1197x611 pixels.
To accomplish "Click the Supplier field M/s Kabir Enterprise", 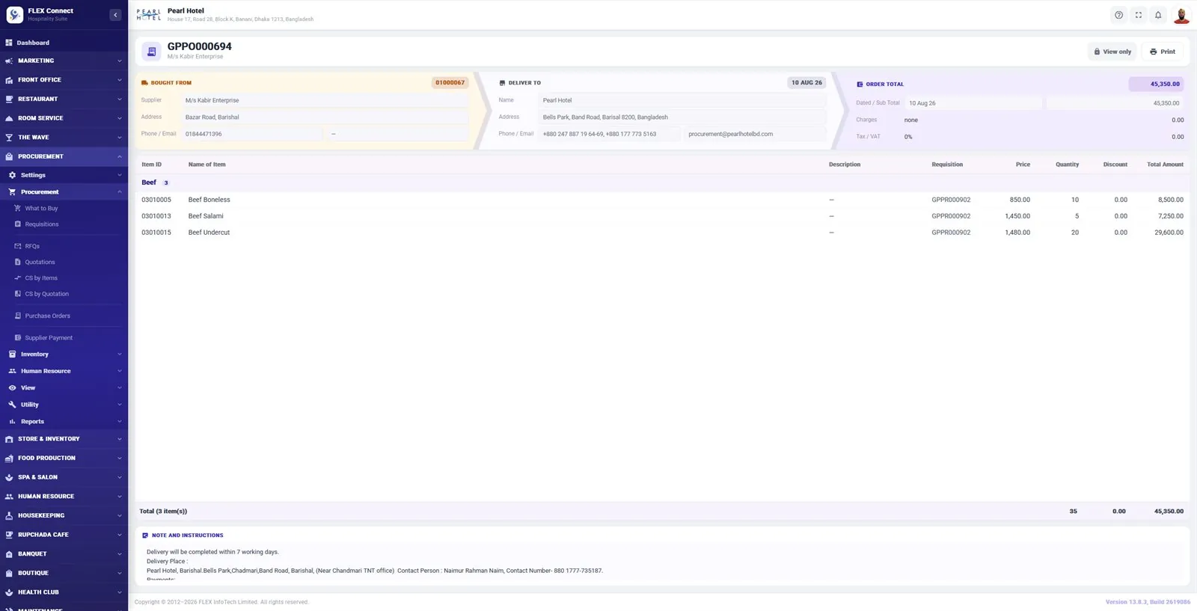I will click(325, 100).
